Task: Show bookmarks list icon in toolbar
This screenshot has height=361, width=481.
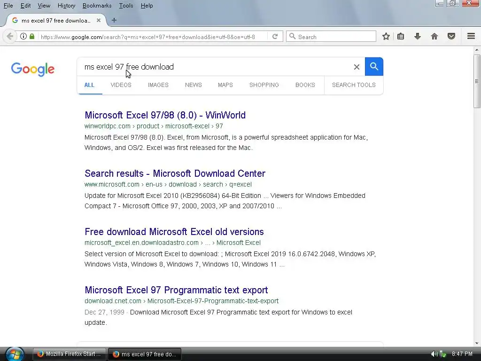Action: coord(401,37)
